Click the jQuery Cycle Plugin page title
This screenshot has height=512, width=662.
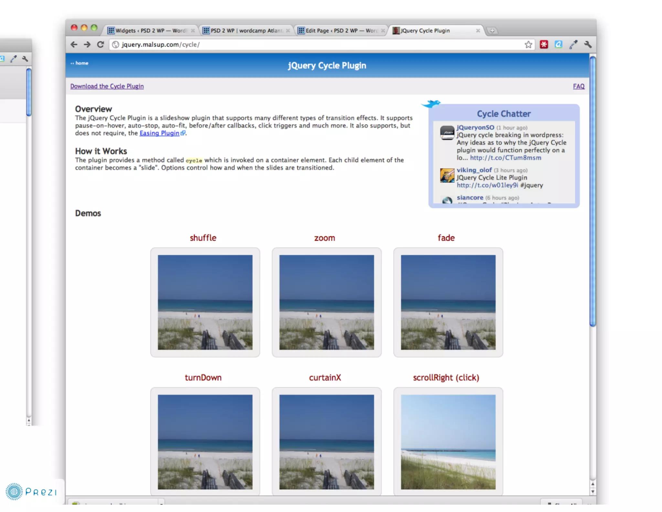click(x=327, y=66)
